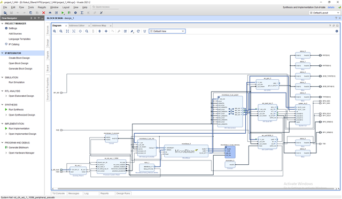This screenshot has width=342, height=199.
Task: Open the diagram settings gear on the right
Action: pyautogui.click(x=337, y=31)
